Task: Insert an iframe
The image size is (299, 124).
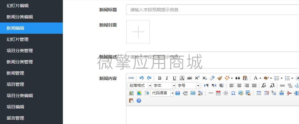Action: tap(147, 93)
